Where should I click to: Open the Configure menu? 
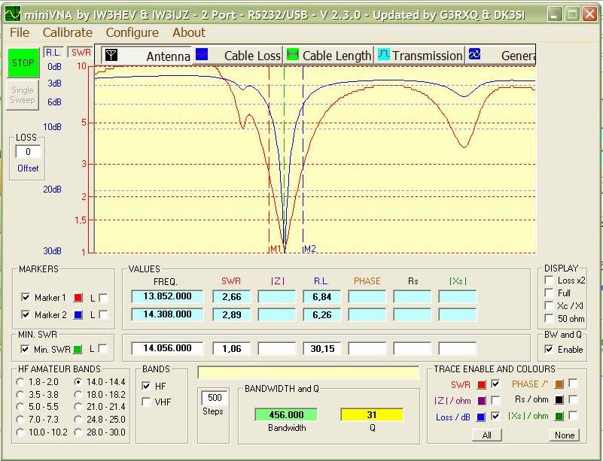(x=132, y=32)
